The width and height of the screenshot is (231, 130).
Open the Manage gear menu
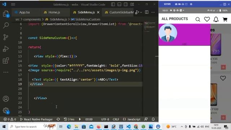6,110
